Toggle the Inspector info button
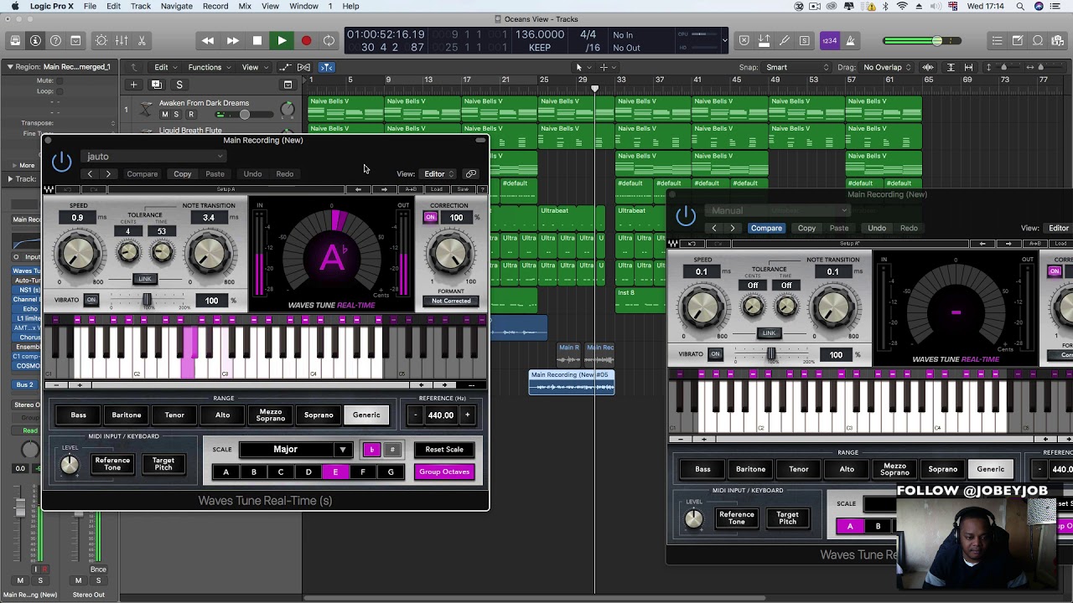 click(35, 40)
